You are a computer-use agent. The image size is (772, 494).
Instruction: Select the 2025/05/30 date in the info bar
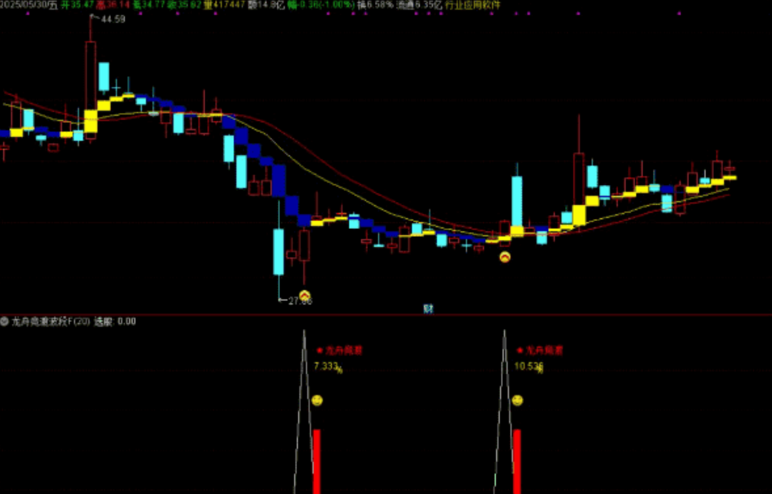click(x=27, y=5)
